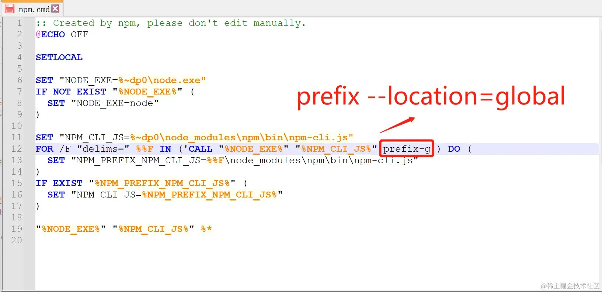Click "%NODE_EXE%" on line 19

tap(71, 229)
